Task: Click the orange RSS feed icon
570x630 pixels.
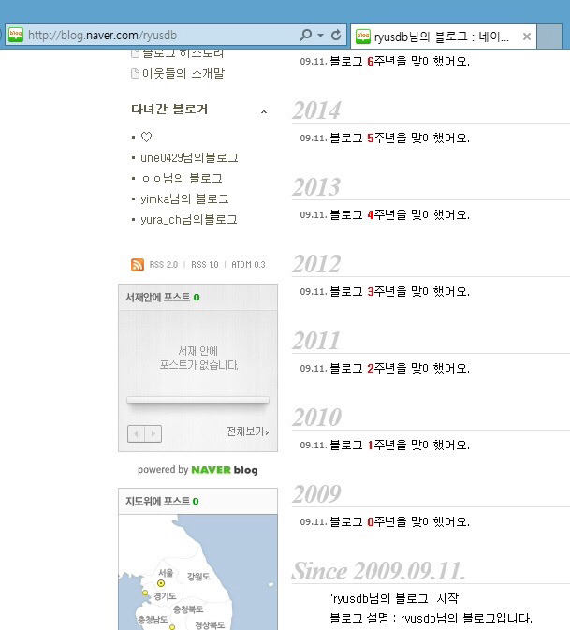Action: (x=138, y=265)
